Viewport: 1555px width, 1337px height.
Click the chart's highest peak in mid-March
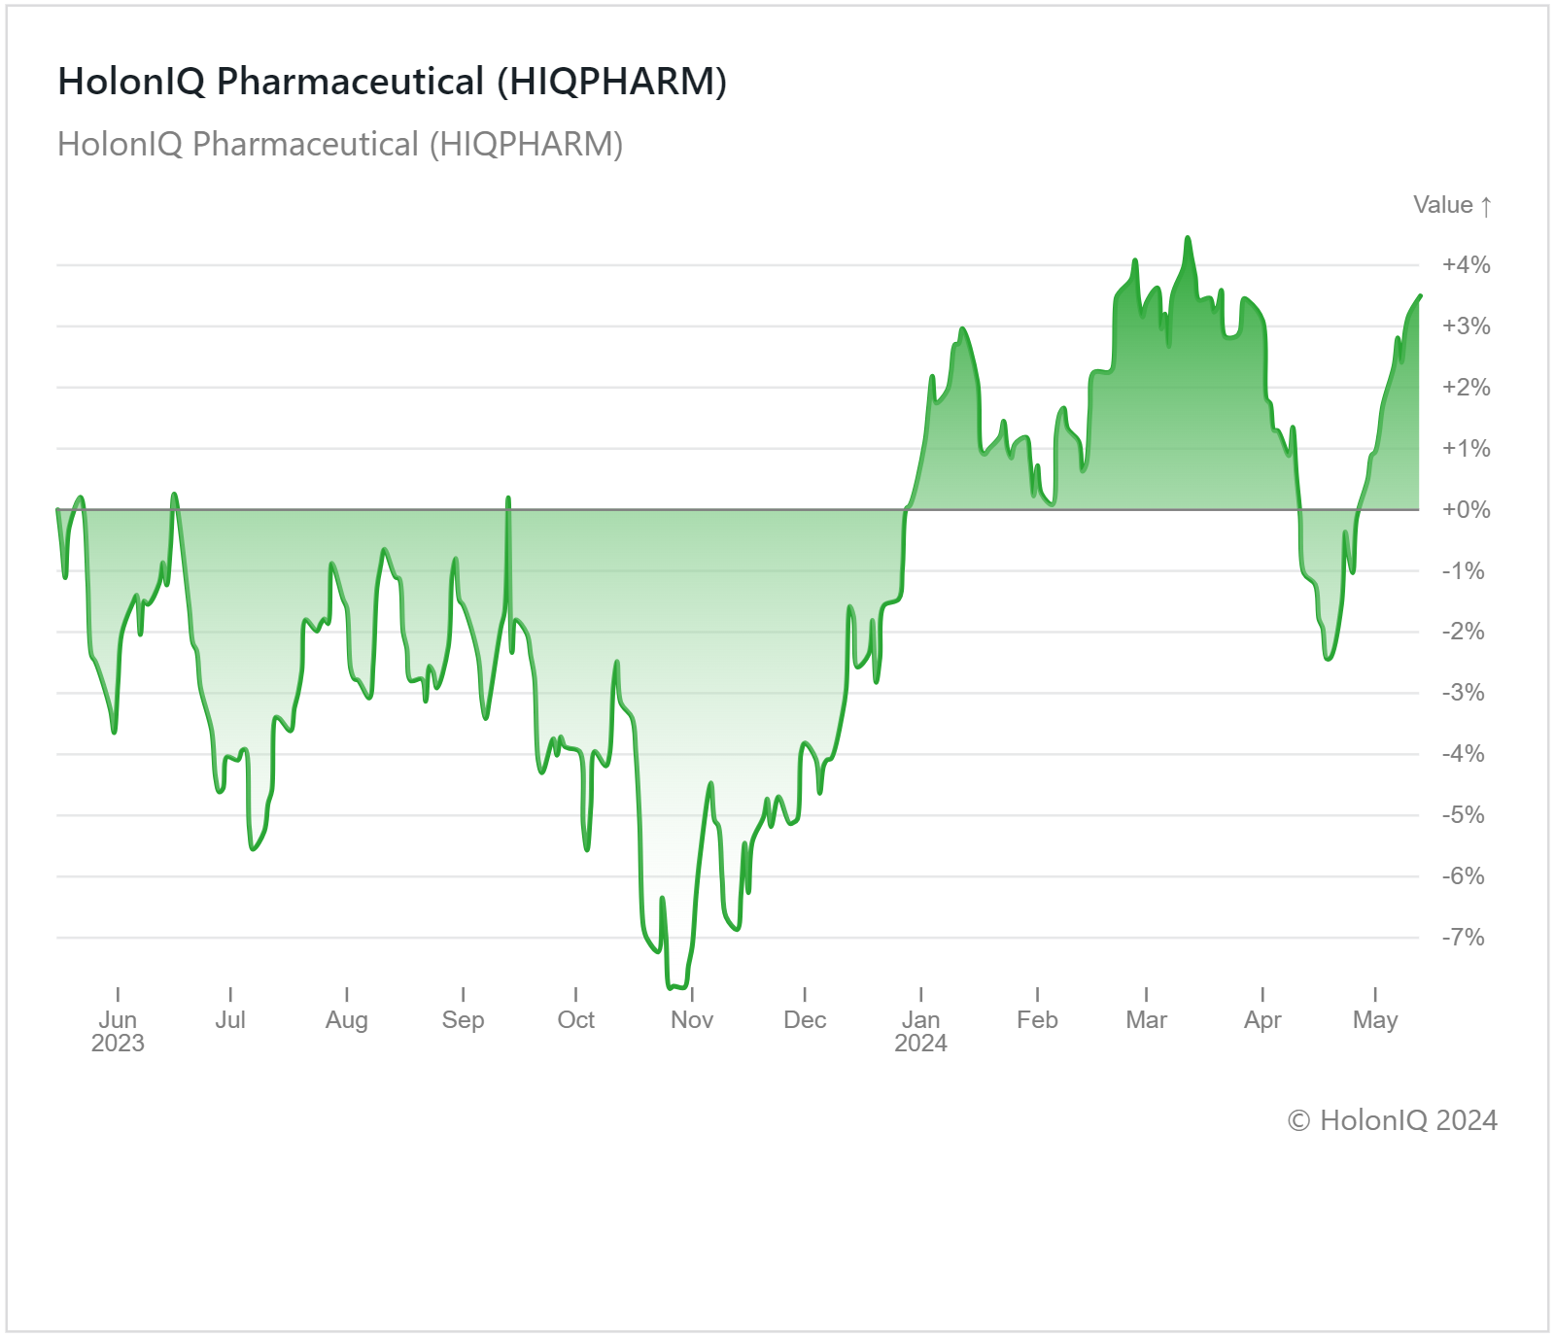pos(1188,238)
